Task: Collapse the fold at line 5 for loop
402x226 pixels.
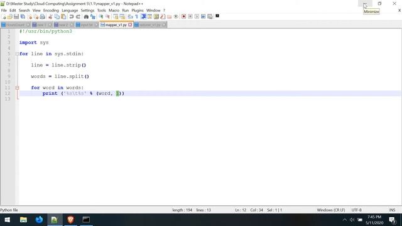Action: click(17, 54)
